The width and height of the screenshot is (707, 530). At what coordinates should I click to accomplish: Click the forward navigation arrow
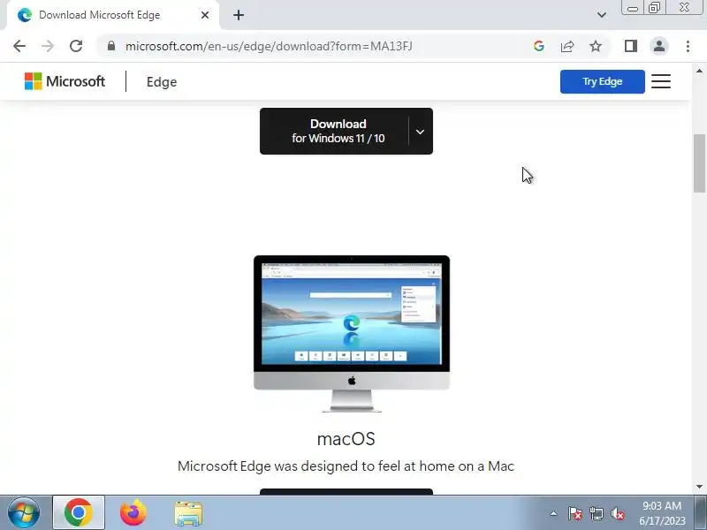[48, 46]
